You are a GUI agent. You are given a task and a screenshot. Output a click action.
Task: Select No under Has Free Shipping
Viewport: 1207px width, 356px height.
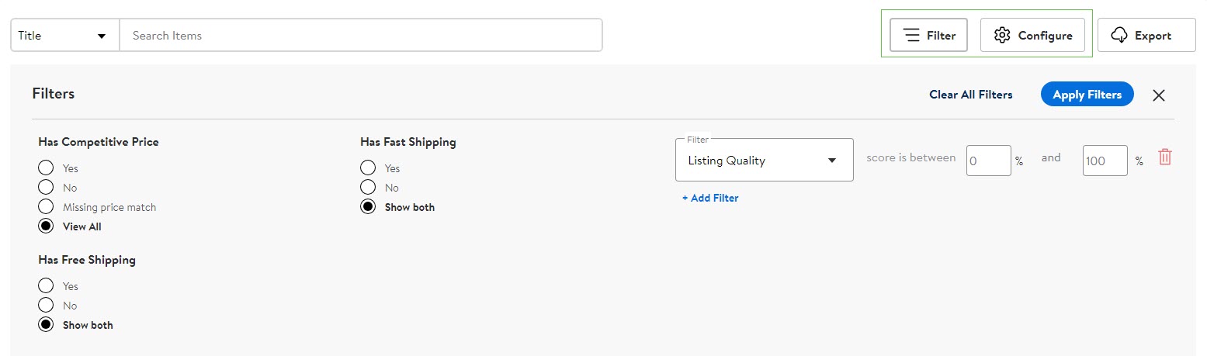pyautogui.click(x=46, y=306)
